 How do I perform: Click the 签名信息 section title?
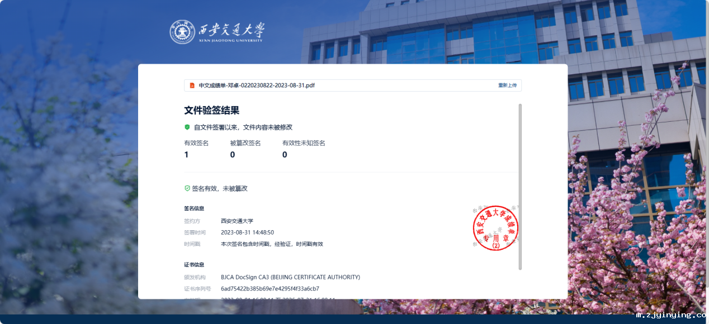click(x=194, y=208)
